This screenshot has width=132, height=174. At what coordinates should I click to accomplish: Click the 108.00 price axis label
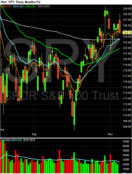coord(127,127)
